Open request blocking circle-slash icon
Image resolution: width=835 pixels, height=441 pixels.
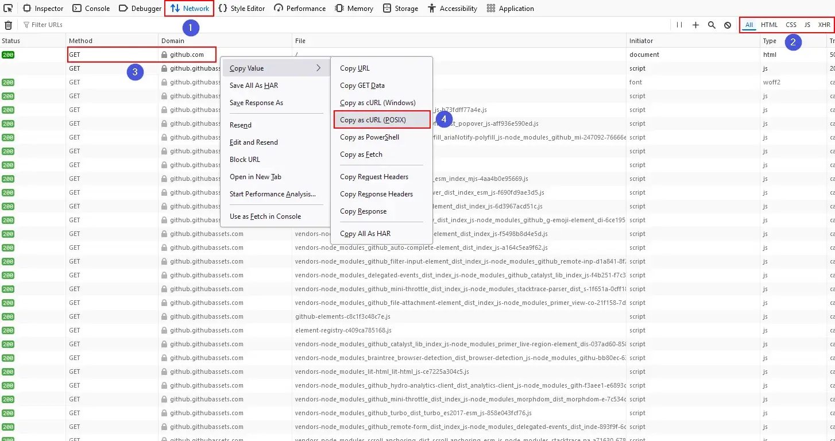tap(728, 25)
